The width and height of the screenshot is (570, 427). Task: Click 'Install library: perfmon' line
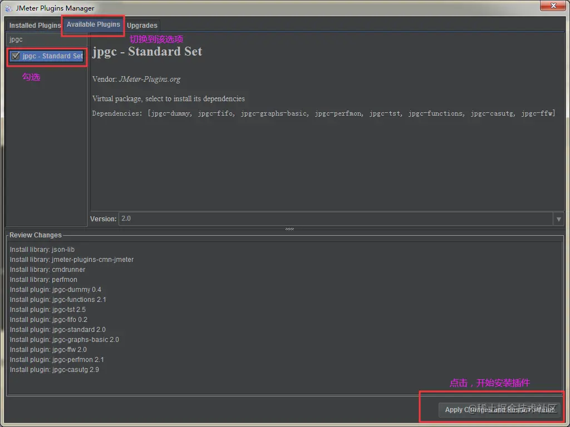tap(43, 280)
